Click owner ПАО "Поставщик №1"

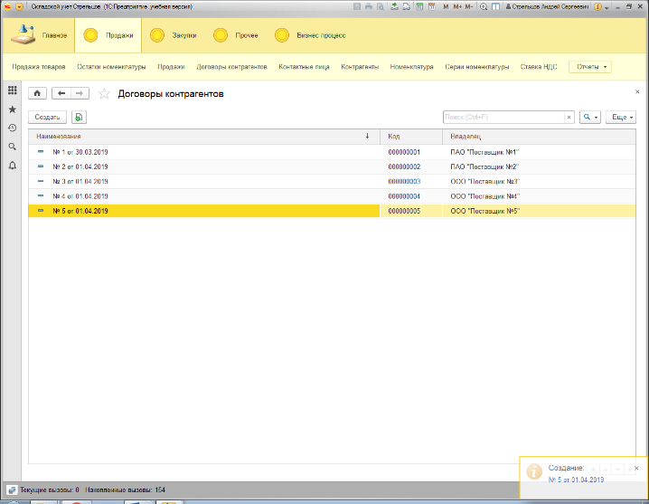pos(484,152)
